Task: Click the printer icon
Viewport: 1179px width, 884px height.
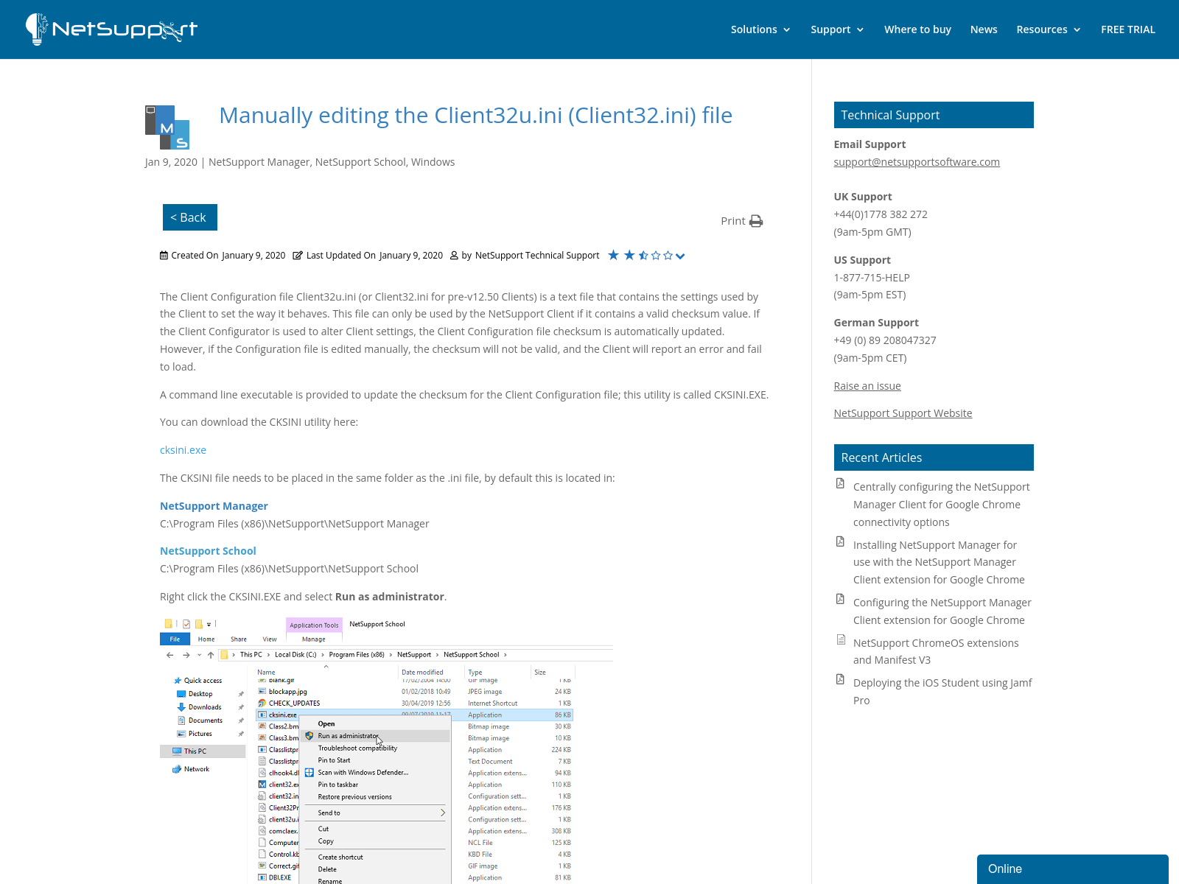Action: (756, 221)
